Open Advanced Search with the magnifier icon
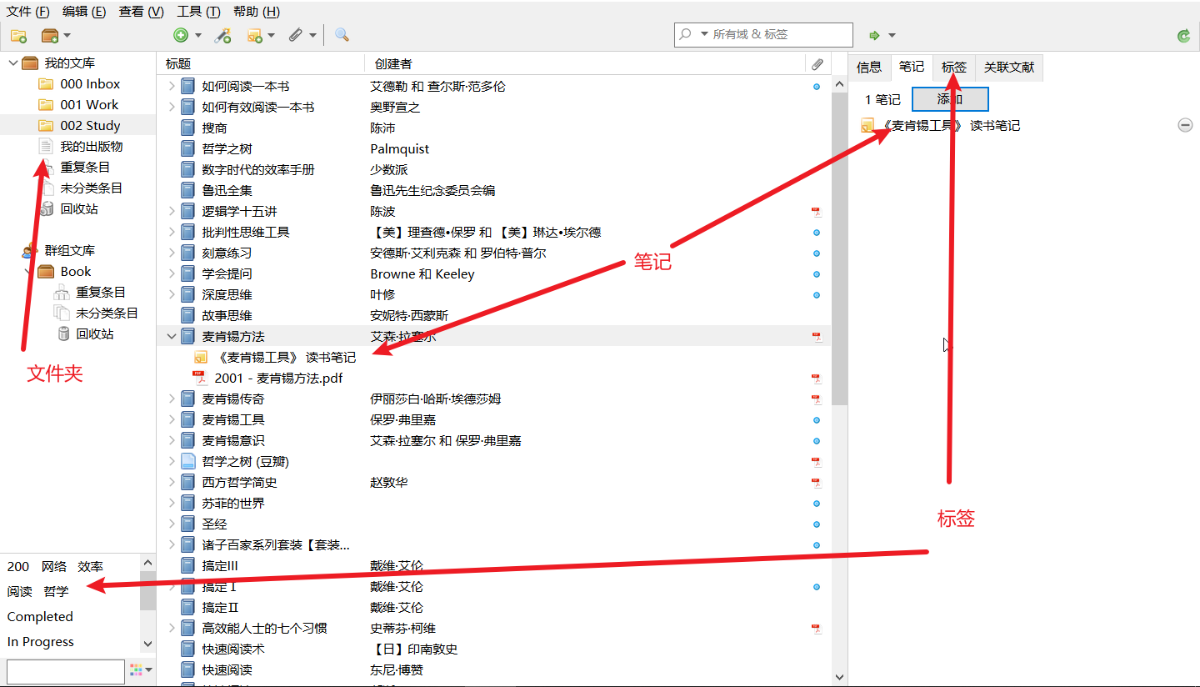 click(342, 35)
